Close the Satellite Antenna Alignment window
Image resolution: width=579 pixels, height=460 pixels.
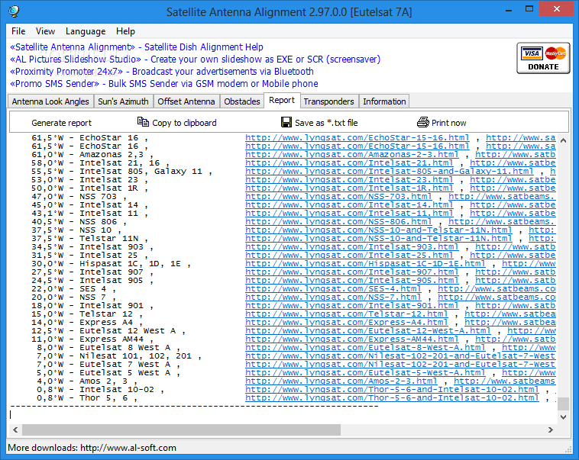pyautogui.click(x=557, y=9)
